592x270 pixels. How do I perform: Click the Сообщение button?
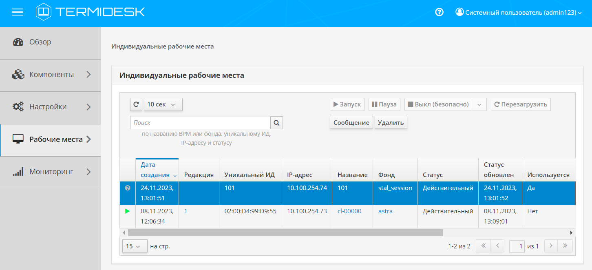coord(351,122)
